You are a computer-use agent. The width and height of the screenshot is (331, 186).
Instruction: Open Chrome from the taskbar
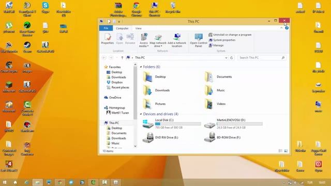[x=60, y=182]
